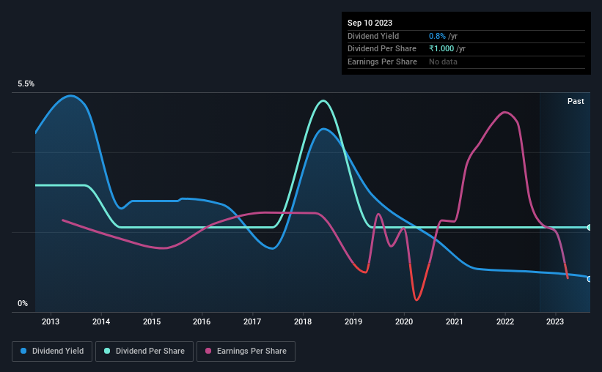602x372 pixels.
Task: Click the blue endpoint marker on the Dividend Yield line
Action: coord(590,279)
